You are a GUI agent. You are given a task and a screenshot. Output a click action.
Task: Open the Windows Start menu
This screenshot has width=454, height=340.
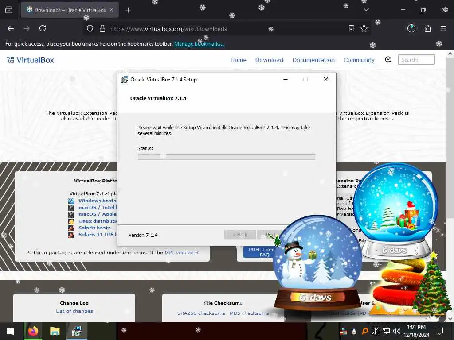click(11, 331)
